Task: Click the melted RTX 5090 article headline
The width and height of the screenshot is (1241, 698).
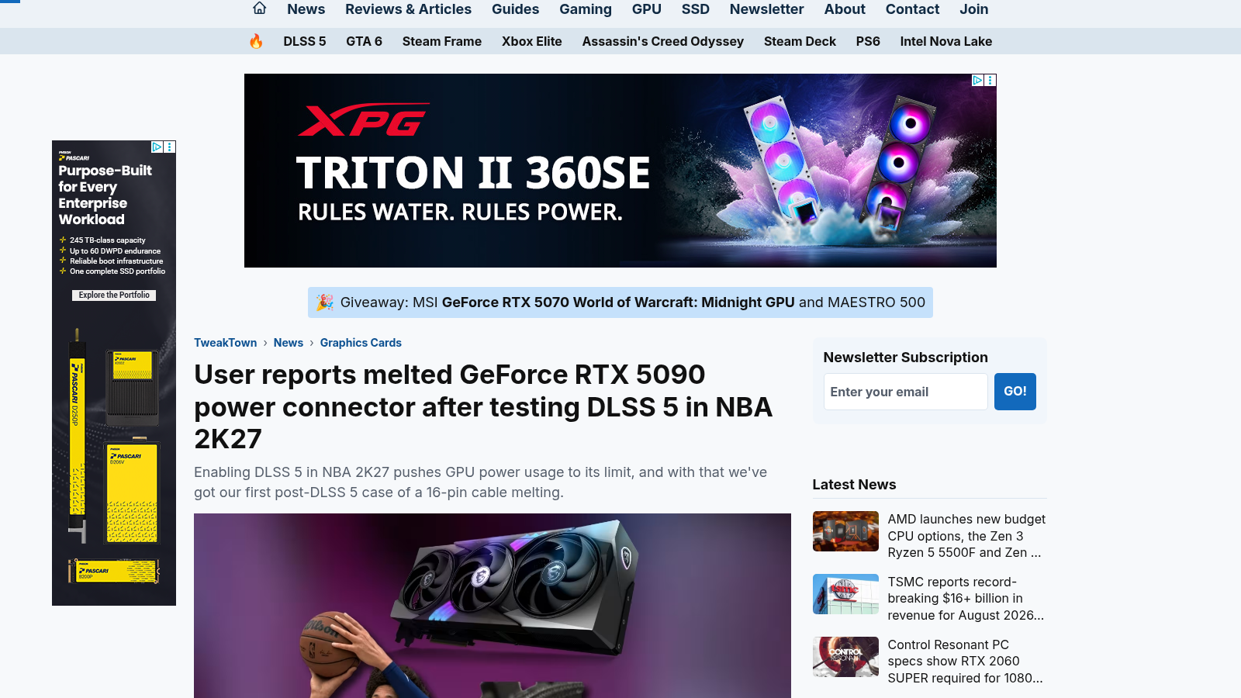Action: tap(483, 406)
